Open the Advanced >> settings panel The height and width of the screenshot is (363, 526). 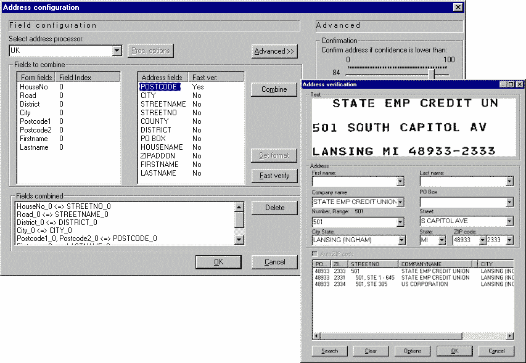click(274, 51)
